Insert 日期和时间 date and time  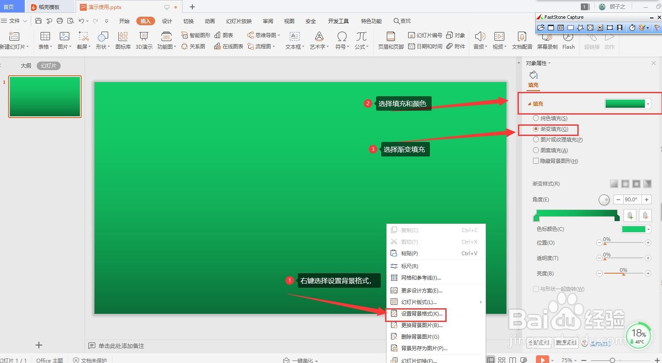click(425, 46)
